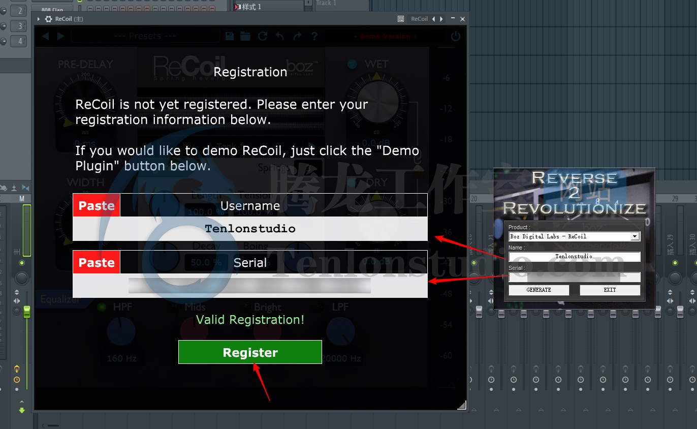
Task: Click insert 21 plug icon above its clock
Action: 491,369
